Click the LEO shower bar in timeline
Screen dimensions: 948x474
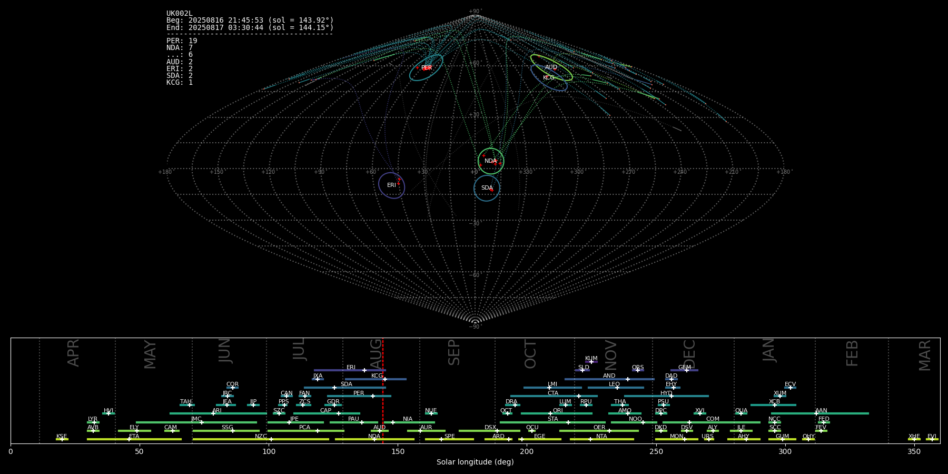616,388
